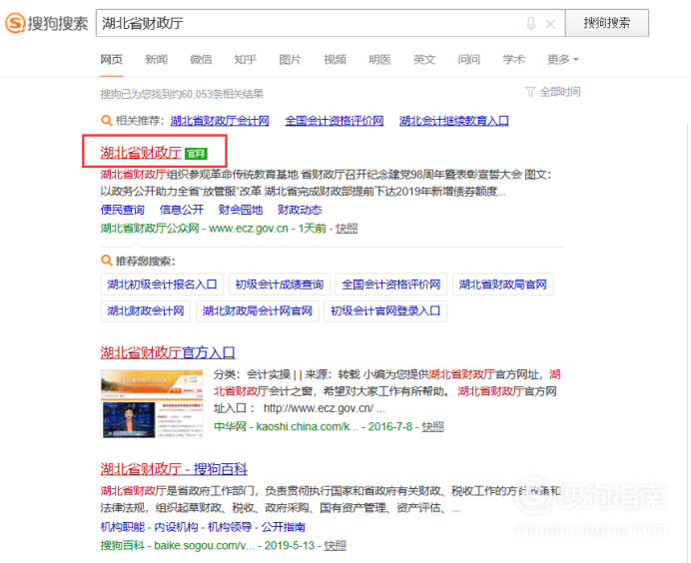The width and height of the screenshot is (691, 563).
Task: Click the microphone voice search icon
Action: tap(531, 23)
